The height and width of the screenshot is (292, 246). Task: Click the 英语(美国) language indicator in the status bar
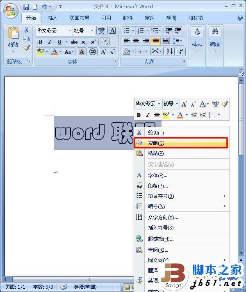[x=84, y=287]
